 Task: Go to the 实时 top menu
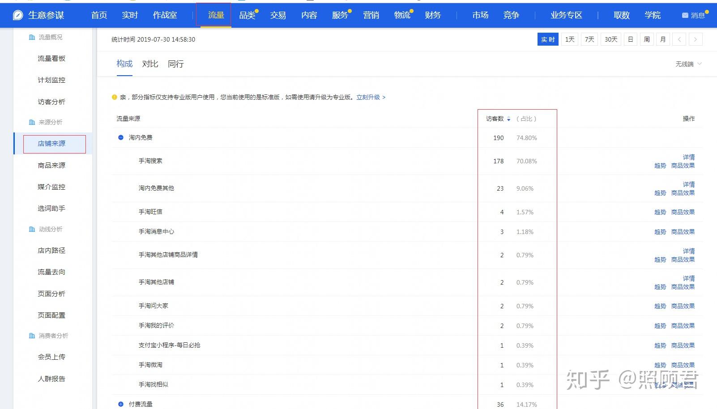[130, 15]
